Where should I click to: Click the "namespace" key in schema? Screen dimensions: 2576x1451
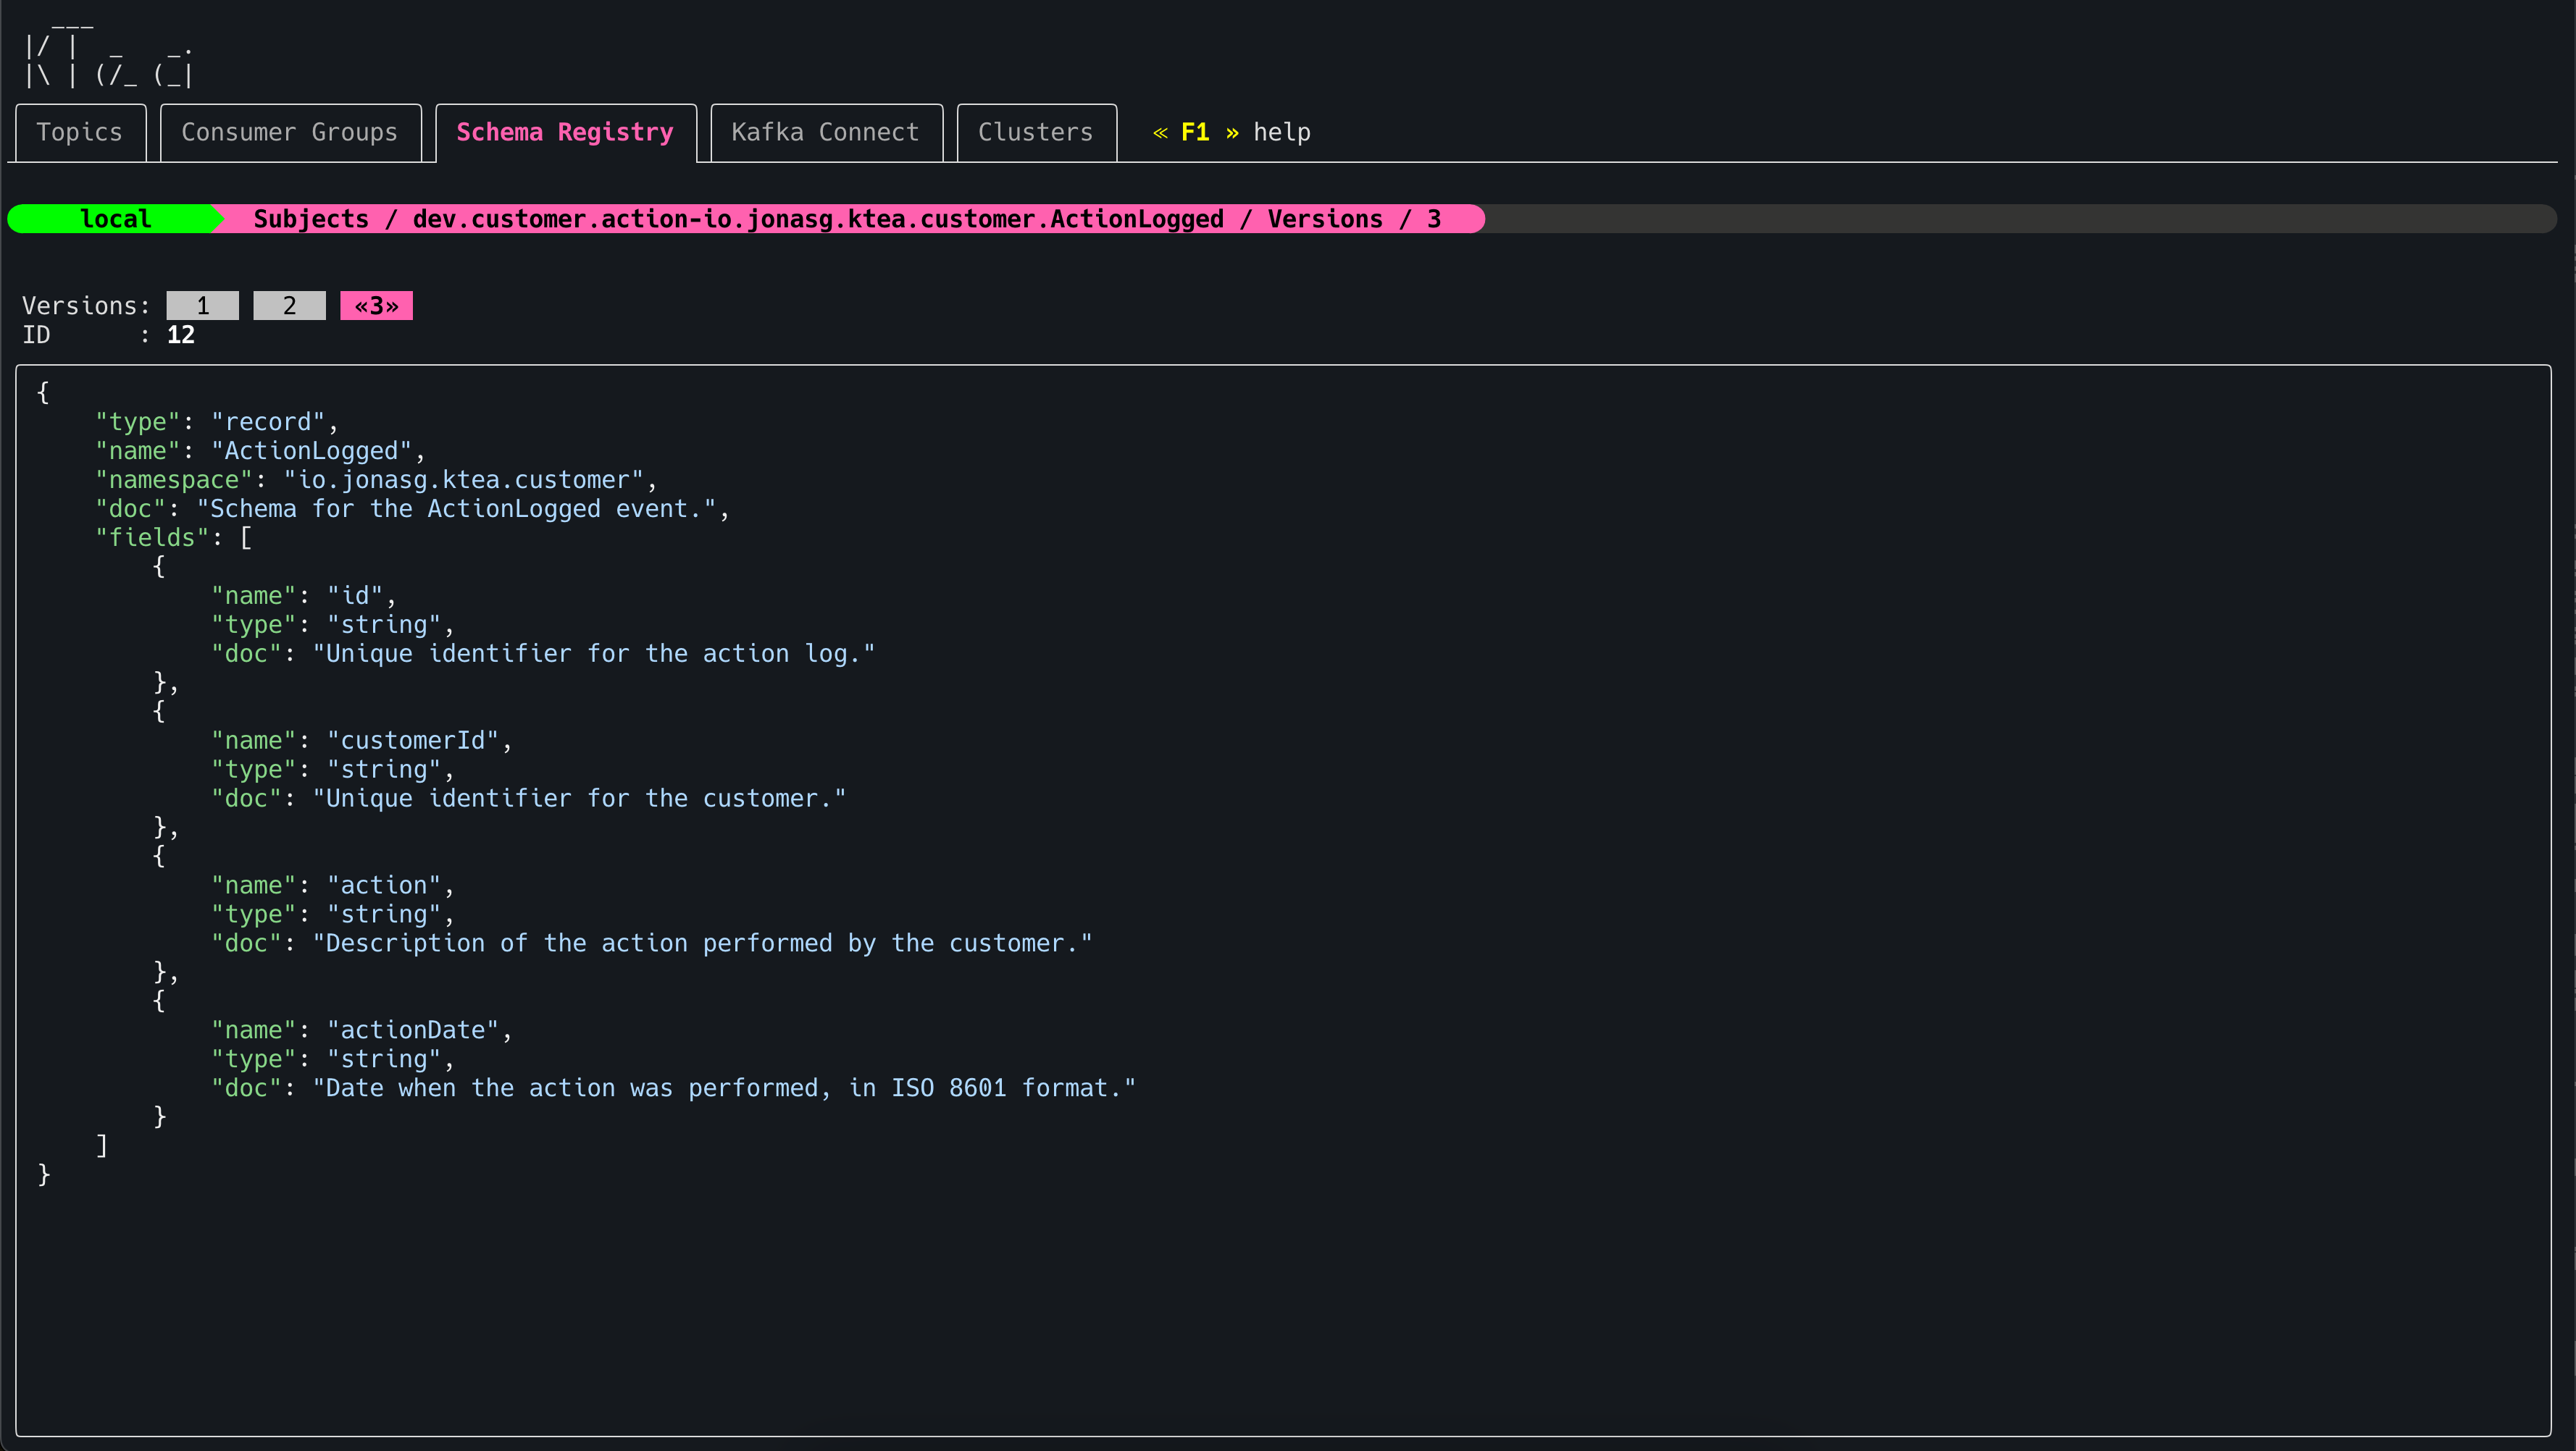174,481
